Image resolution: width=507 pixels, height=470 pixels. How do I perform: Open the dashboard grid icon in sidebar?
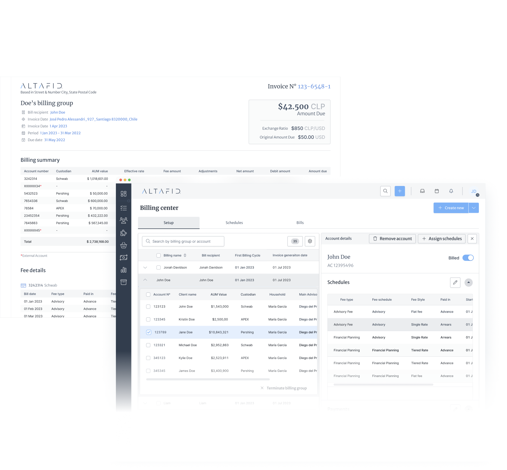(x=124, y=193)
